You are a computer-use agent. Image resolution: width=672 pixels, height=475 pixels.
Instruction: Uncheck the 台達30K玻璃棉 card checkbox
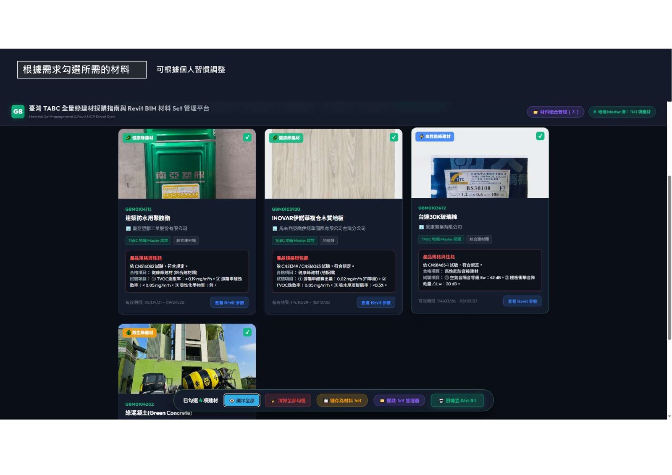click(x=540, y=136)
